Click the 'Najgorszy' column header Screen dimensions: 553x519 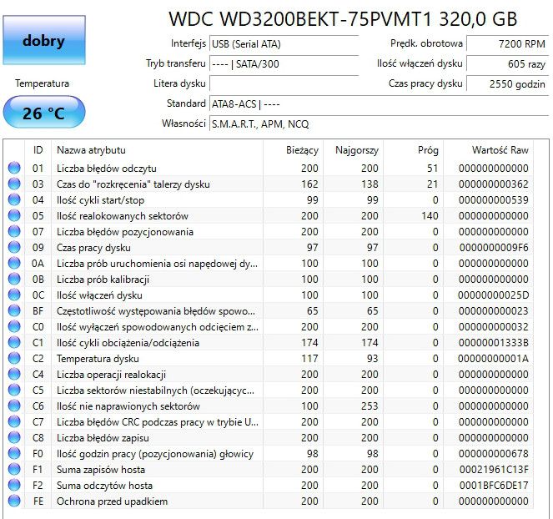point(353,150)
